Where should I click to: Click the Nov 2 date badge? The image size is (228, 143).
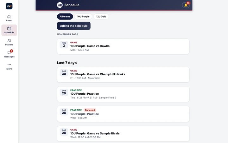pos(64,44)
